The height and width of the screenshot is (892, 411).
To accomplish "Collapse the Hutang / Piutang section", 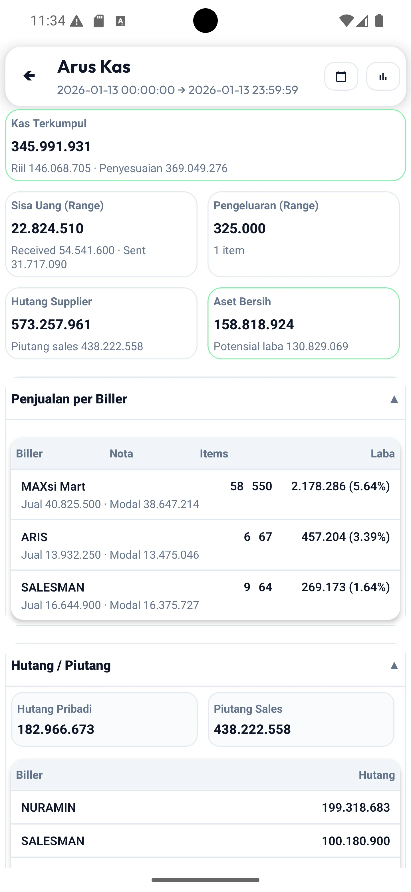I will coord(394,666).
